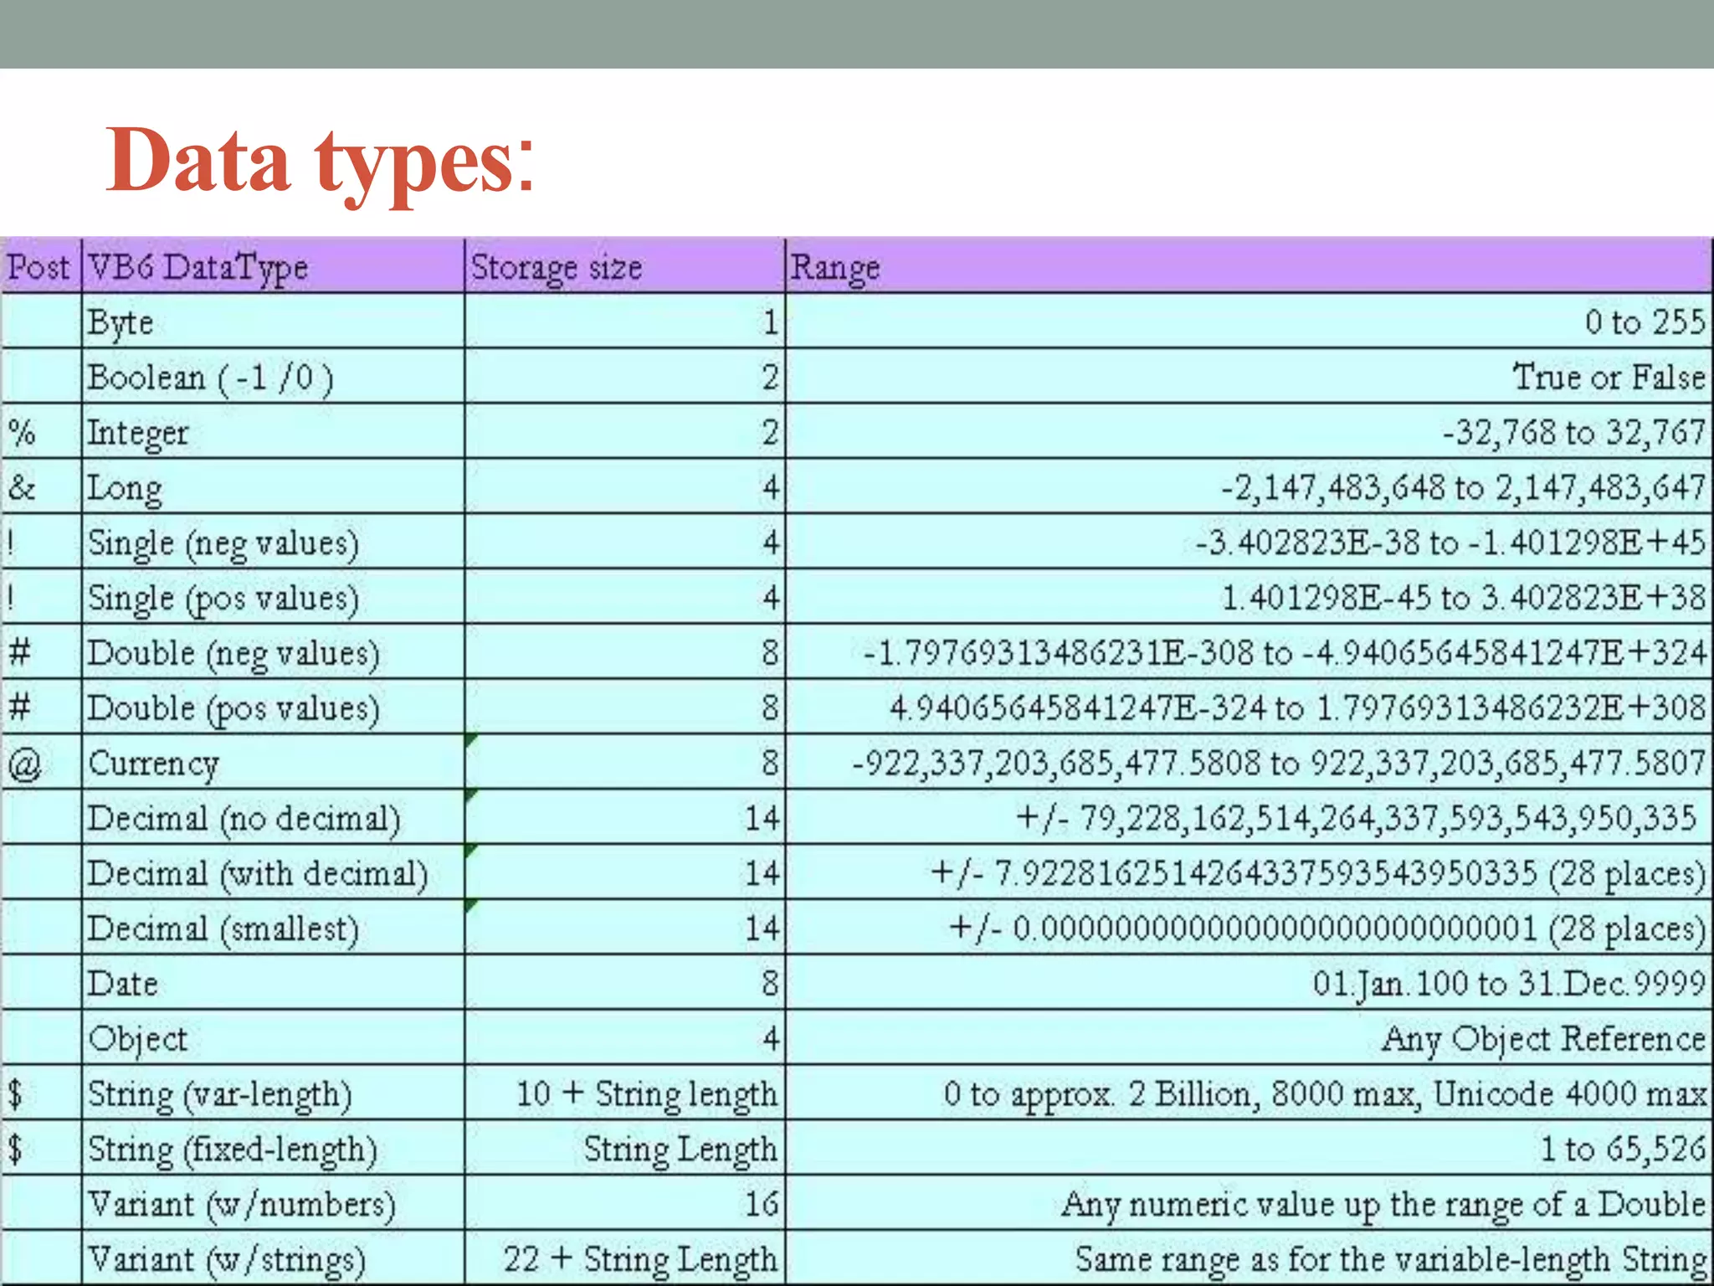Click the '10 + String length' storage size
This screenshot has height=1286, width=1714.
click(x=646, y=1094)
